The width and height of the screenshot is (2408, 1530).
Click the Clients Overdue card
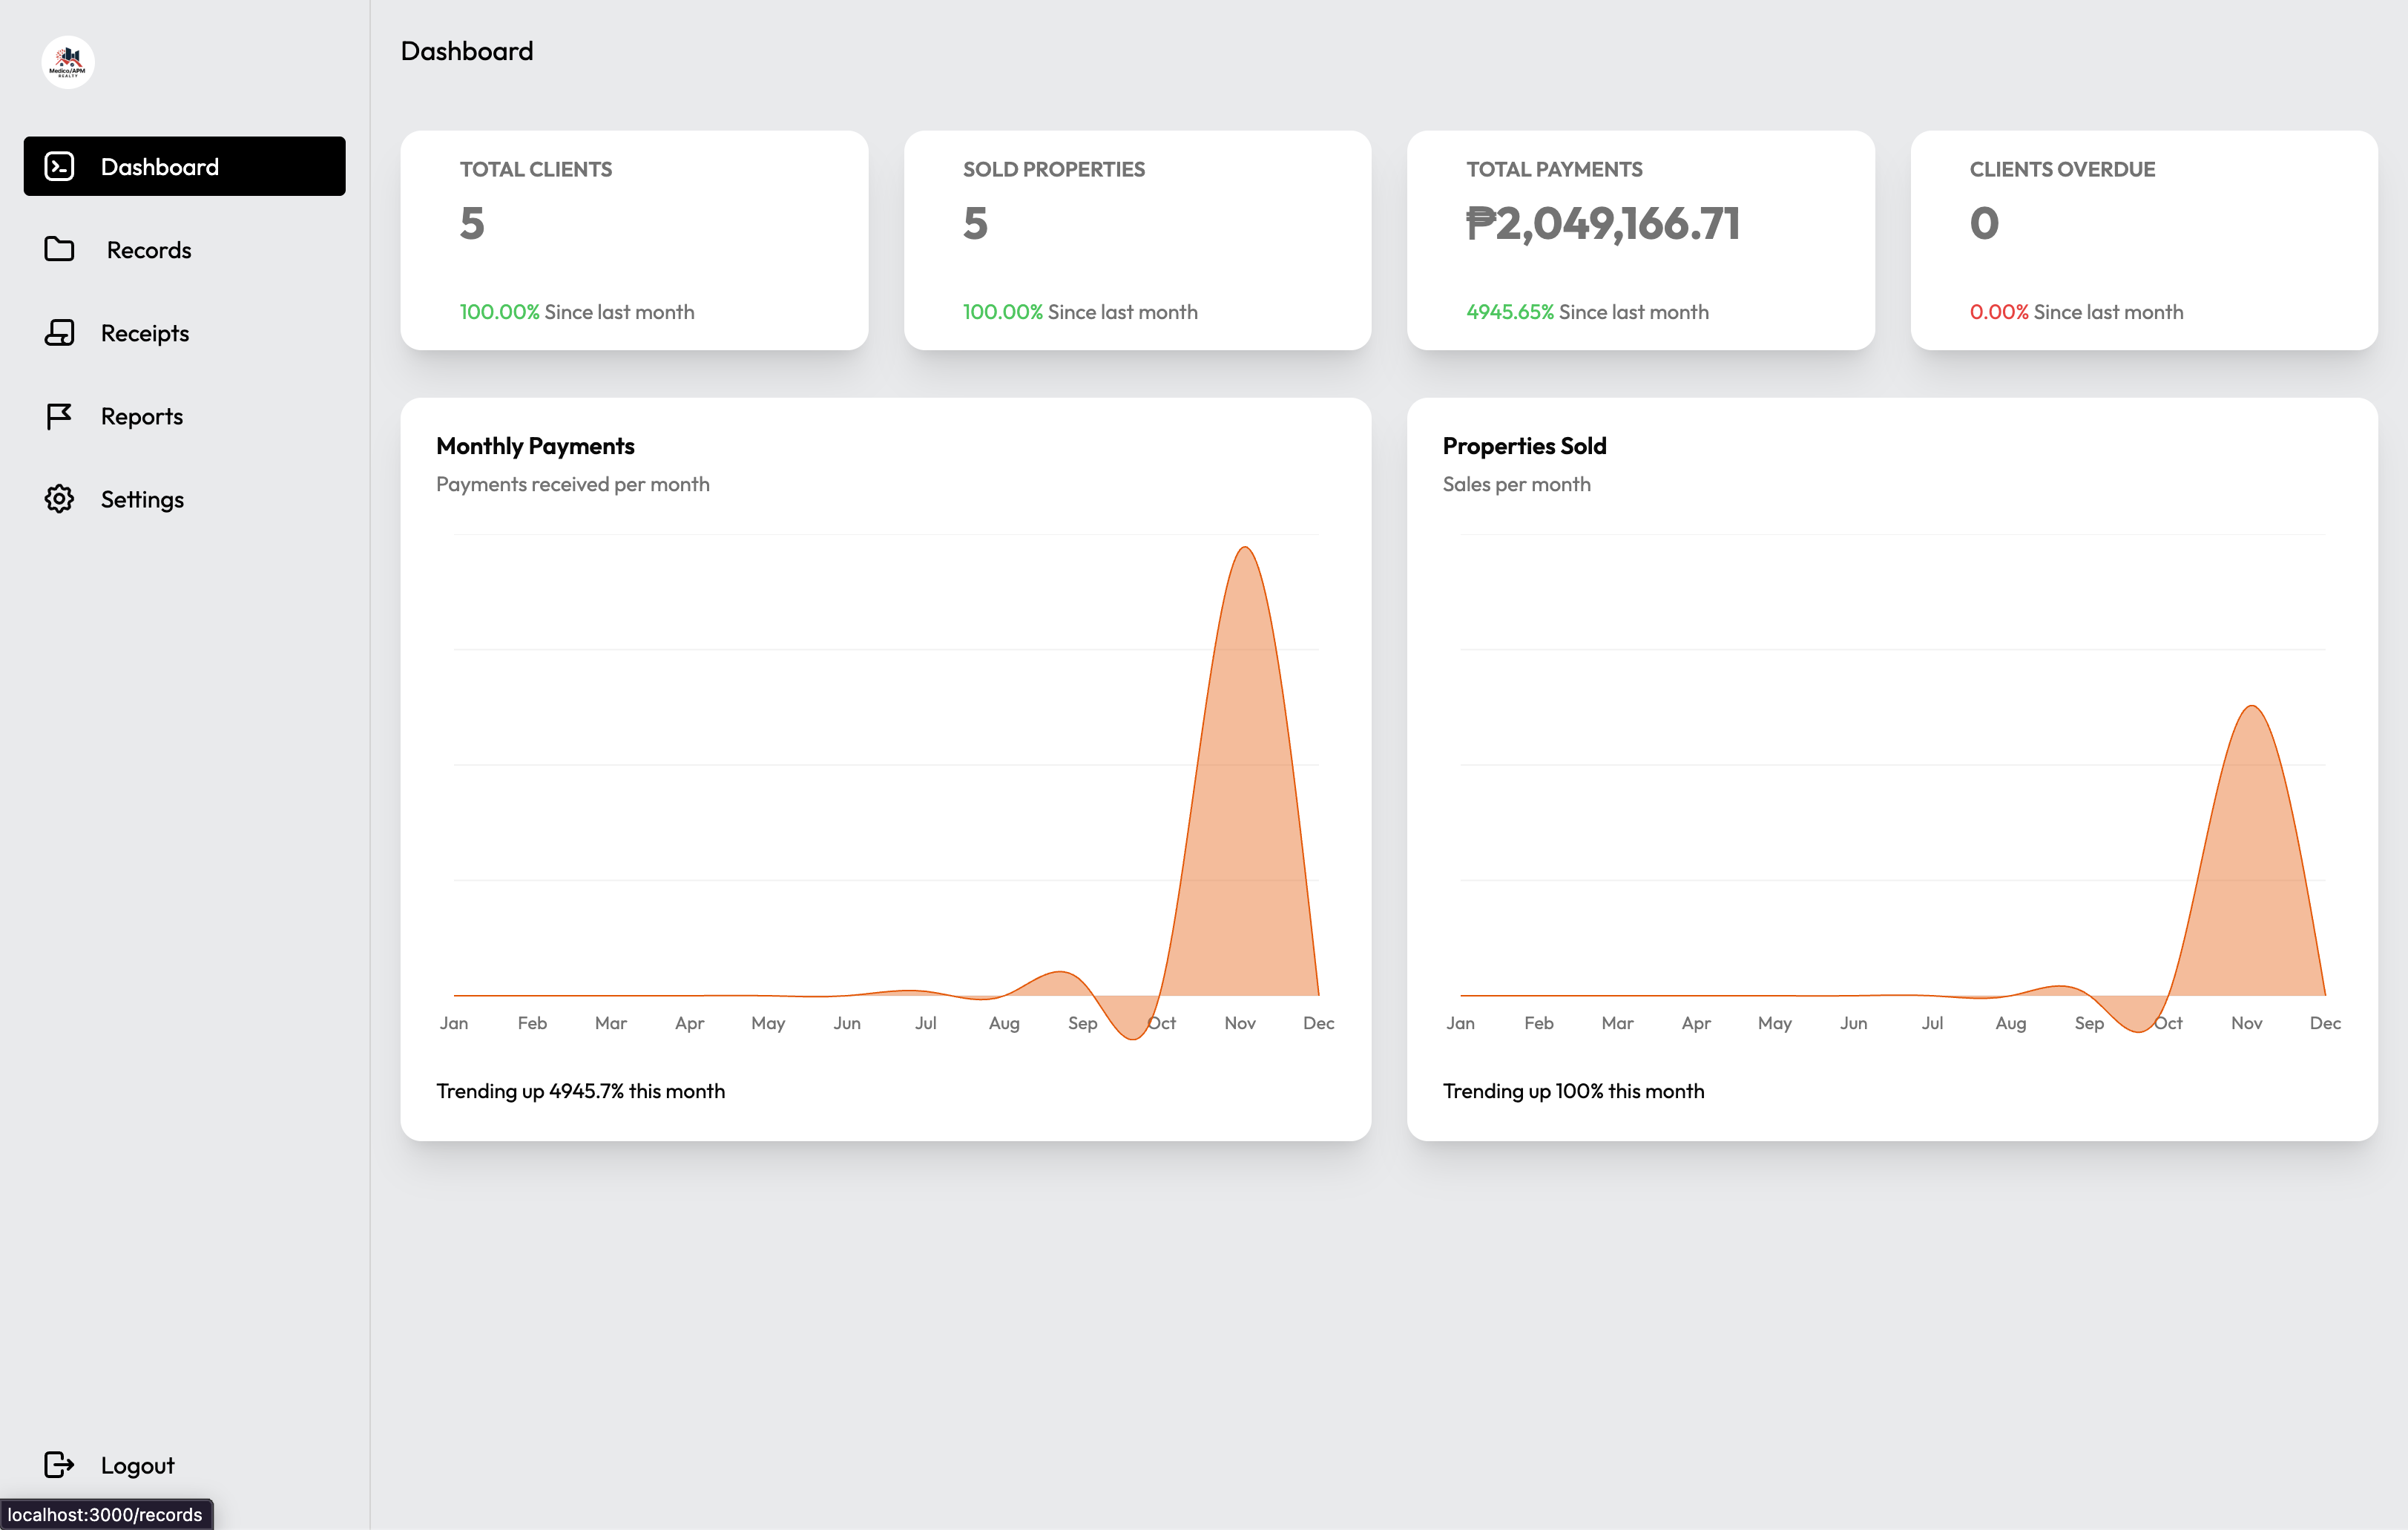pos(2143,240)
